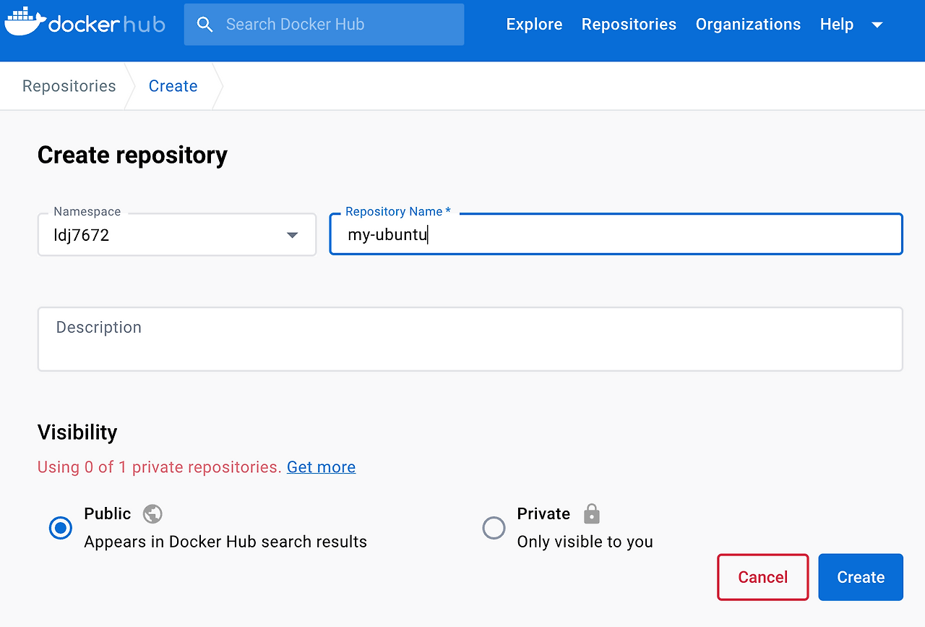Click the Namespace dropdown arrow icon
925x627 pixels.
coord(292,234)
